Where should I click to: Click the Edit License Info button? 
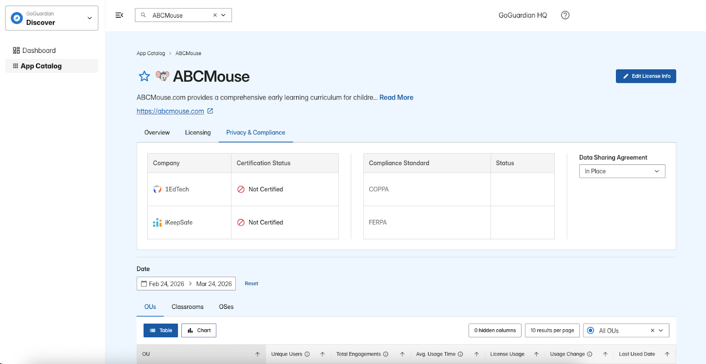click(646, 76)
